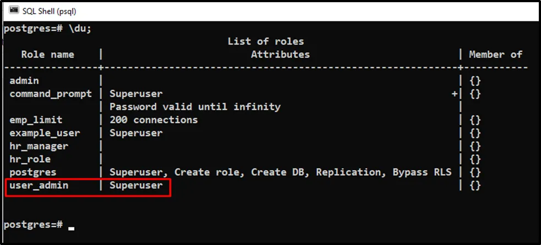This screenshot has width=541, height=245.
Task: Select the example_user role name
Action: (x=45, y=133)
